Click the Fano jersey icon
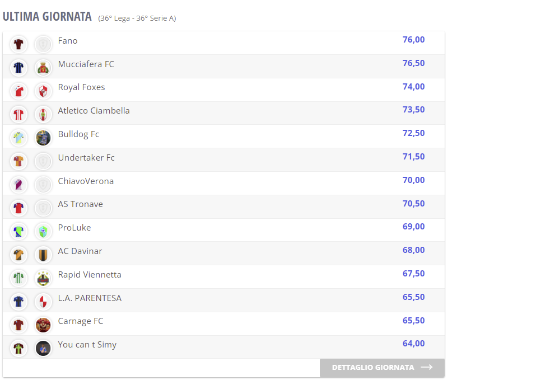 click(18, 44)
